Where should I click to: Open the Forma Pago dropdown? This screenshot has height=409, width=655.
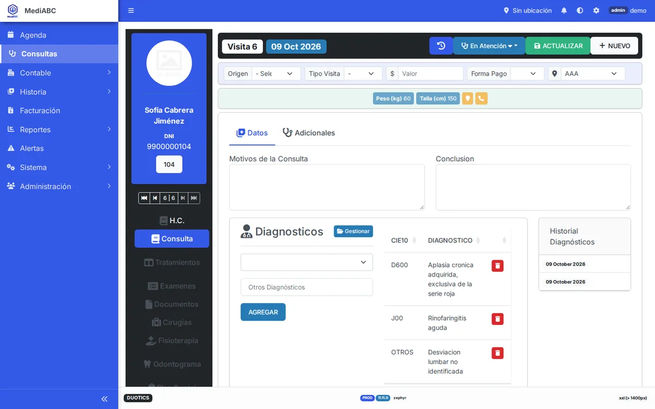[527, 74]
